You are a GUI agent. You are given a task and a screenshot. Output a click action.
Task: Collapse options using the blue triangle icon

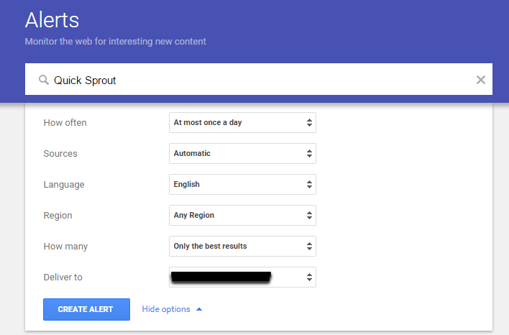199,309
